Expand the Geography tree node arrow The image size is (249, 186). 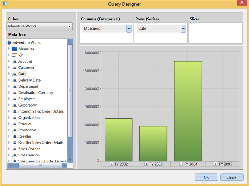[x=9, y=105]
